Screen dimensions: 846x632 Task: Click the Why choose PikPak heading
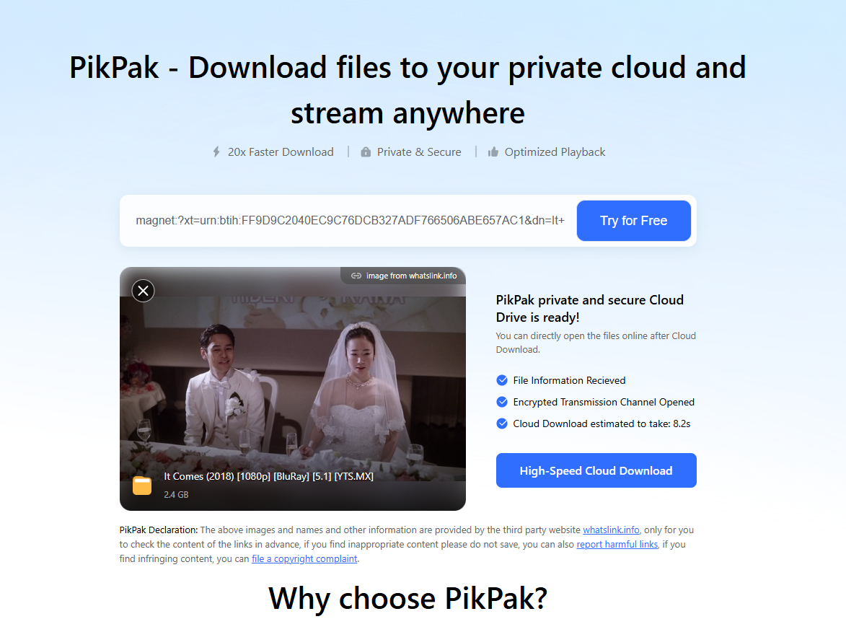(408, 599)
